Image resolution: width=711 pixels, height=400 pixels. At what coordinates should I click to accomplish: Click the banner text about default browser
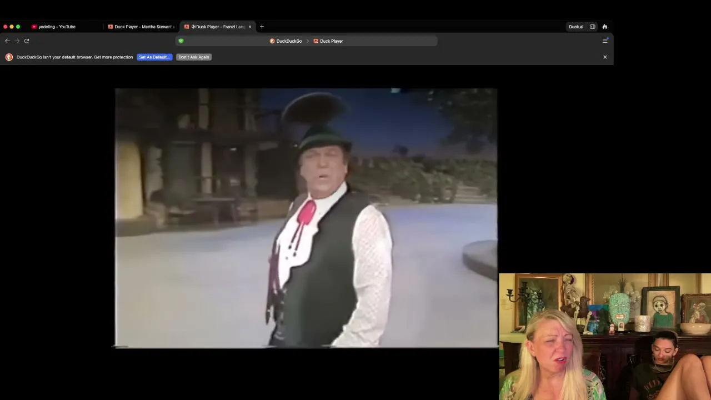point(75,57)
